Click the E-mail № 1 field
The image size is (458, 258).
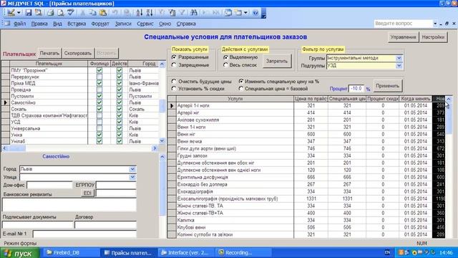coord(84,234)
